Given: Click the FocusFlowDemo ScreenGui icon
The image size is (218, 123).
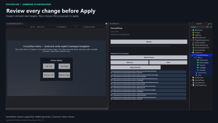Looking at the screenshot, I should coord(195,55).
